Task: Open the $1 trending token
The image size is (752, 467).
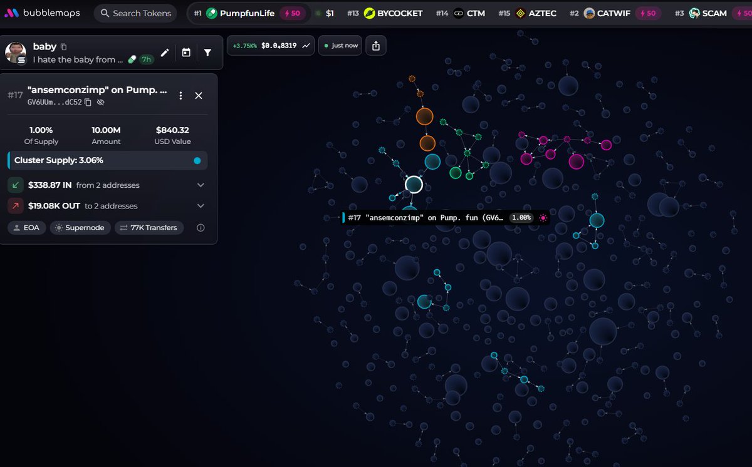Action: [x=324, y=13]
